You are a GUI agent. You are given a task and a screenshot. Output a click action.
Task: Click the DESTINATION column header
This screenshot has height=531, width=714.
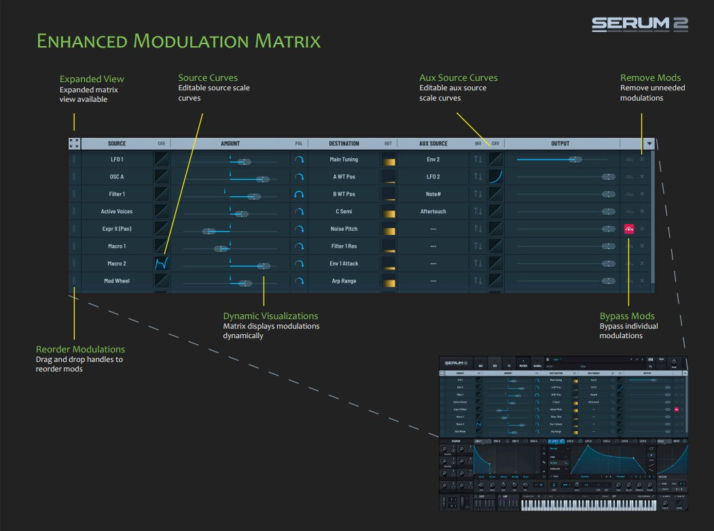coord(344,143)
